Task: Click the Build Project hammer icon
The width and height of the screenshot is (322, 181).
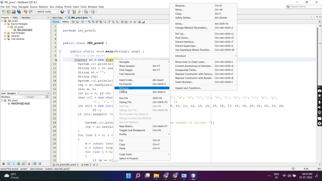Action: click(69, 12)
